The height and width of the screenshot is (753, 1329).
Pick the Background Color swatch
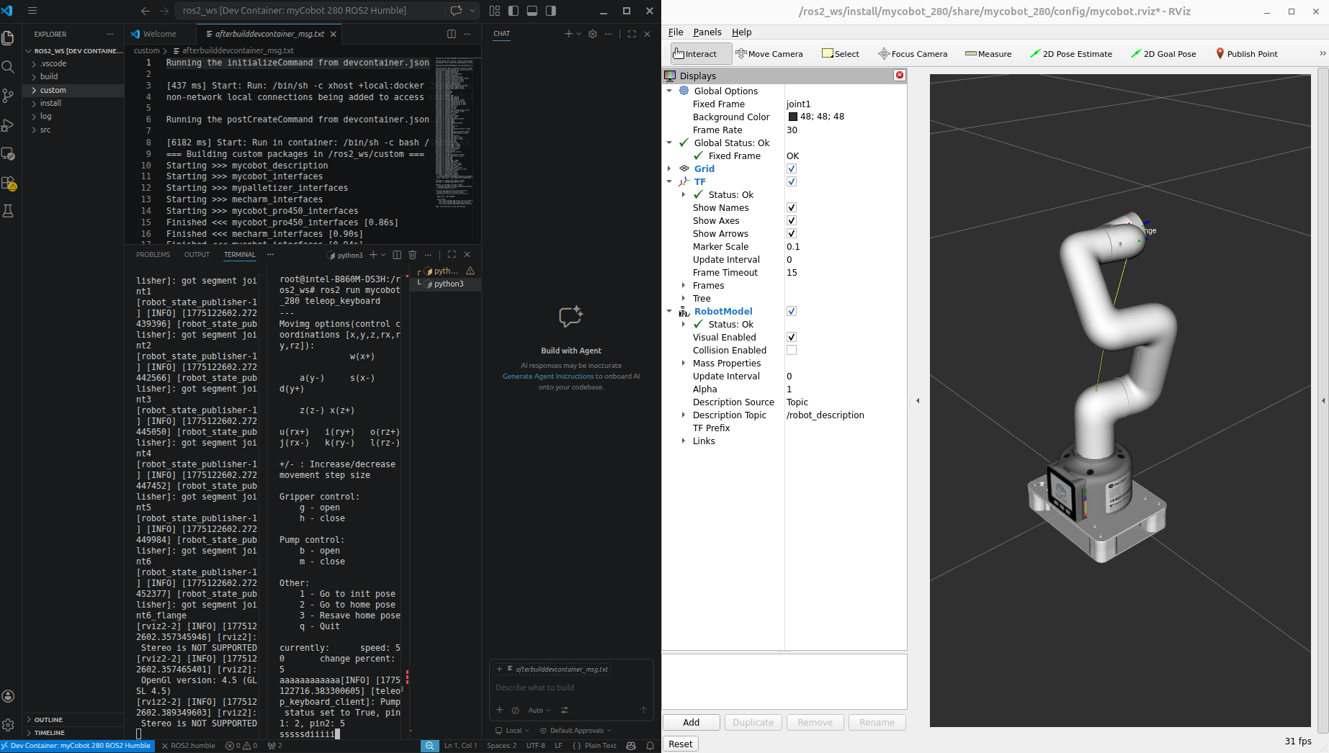point(792,117)
